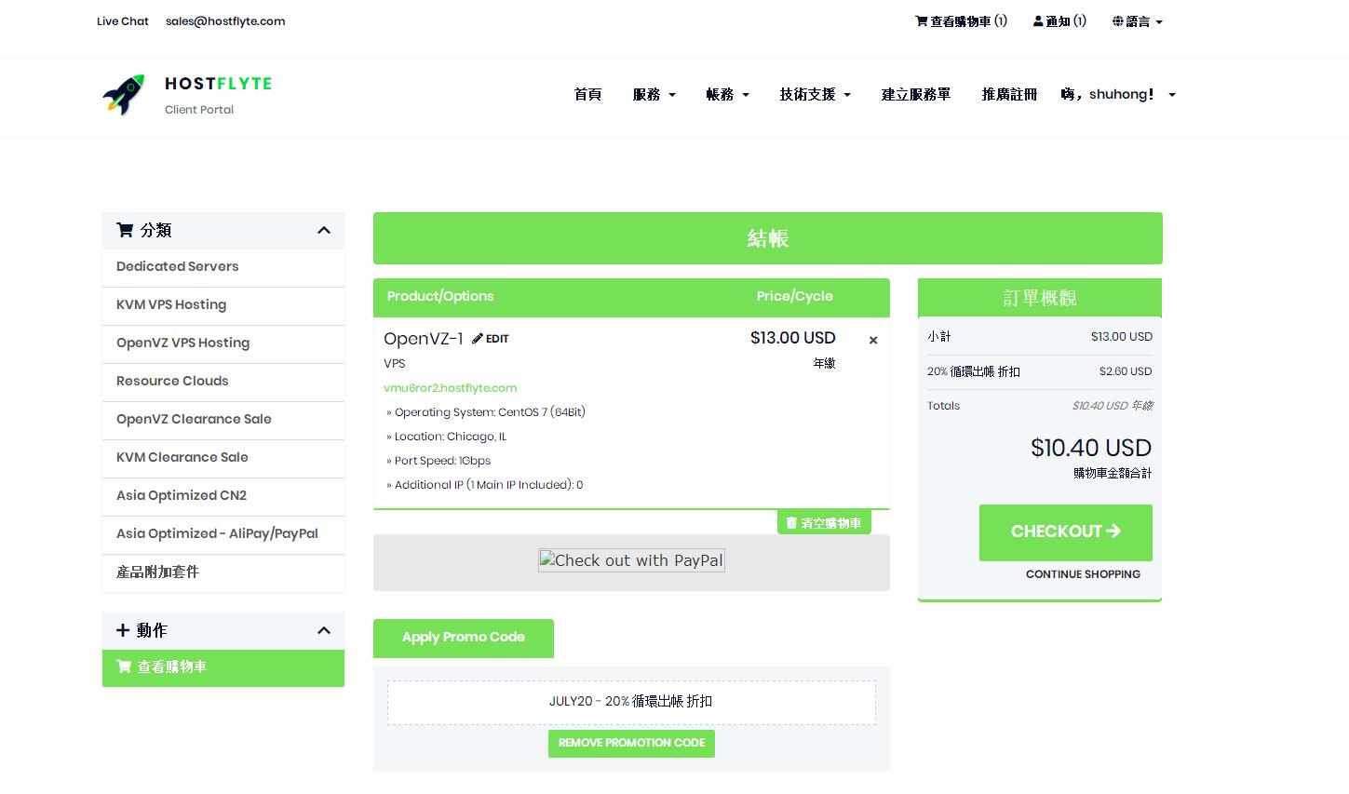
Task: Select OpenVZ Clearance Sale category
Action: pyautogui.click(x=223, y=420)
